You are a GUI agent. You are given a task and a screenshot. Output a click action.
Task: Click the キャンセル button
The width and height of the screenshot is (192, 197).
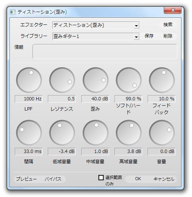click(x=164, y=179)
